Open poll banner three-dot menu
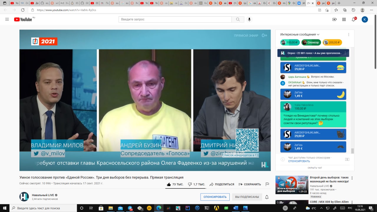This screenshot has width=377, height=212. point(345,53)
